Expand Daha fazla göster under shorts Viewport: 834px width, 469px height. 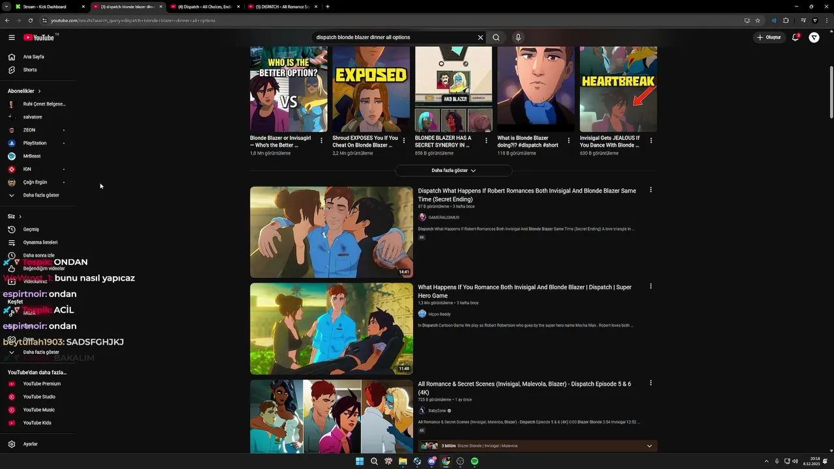pos(453,171)
